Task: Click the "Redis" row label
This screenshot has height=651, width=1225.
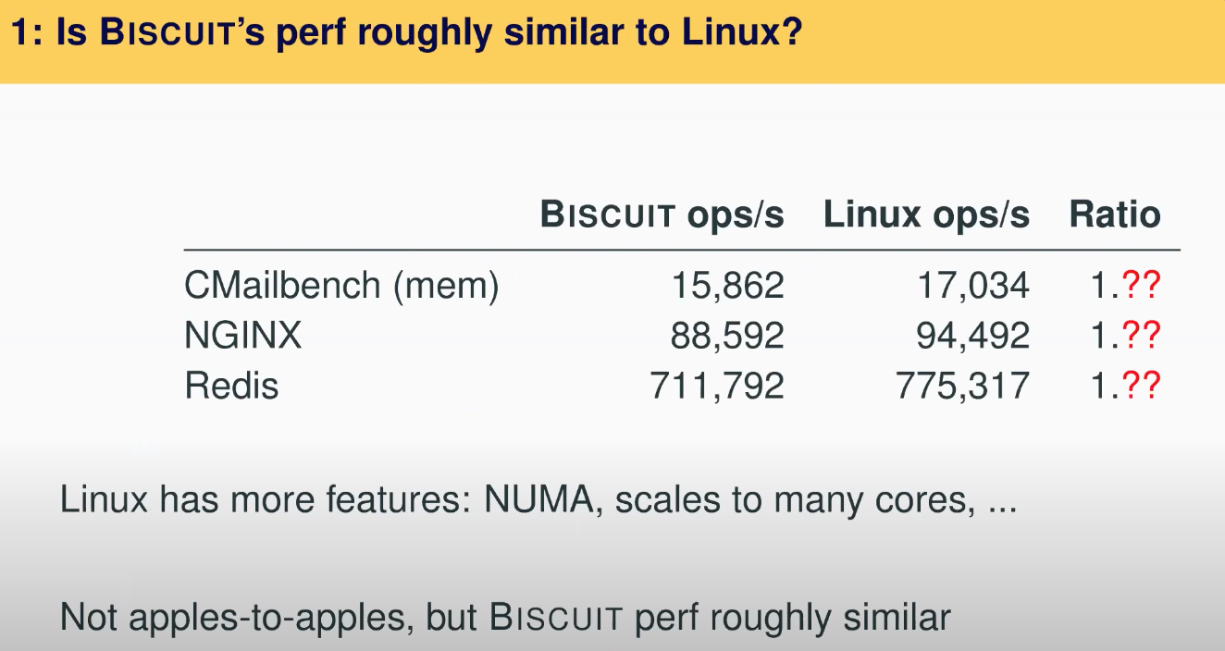Action: point(231,385)
